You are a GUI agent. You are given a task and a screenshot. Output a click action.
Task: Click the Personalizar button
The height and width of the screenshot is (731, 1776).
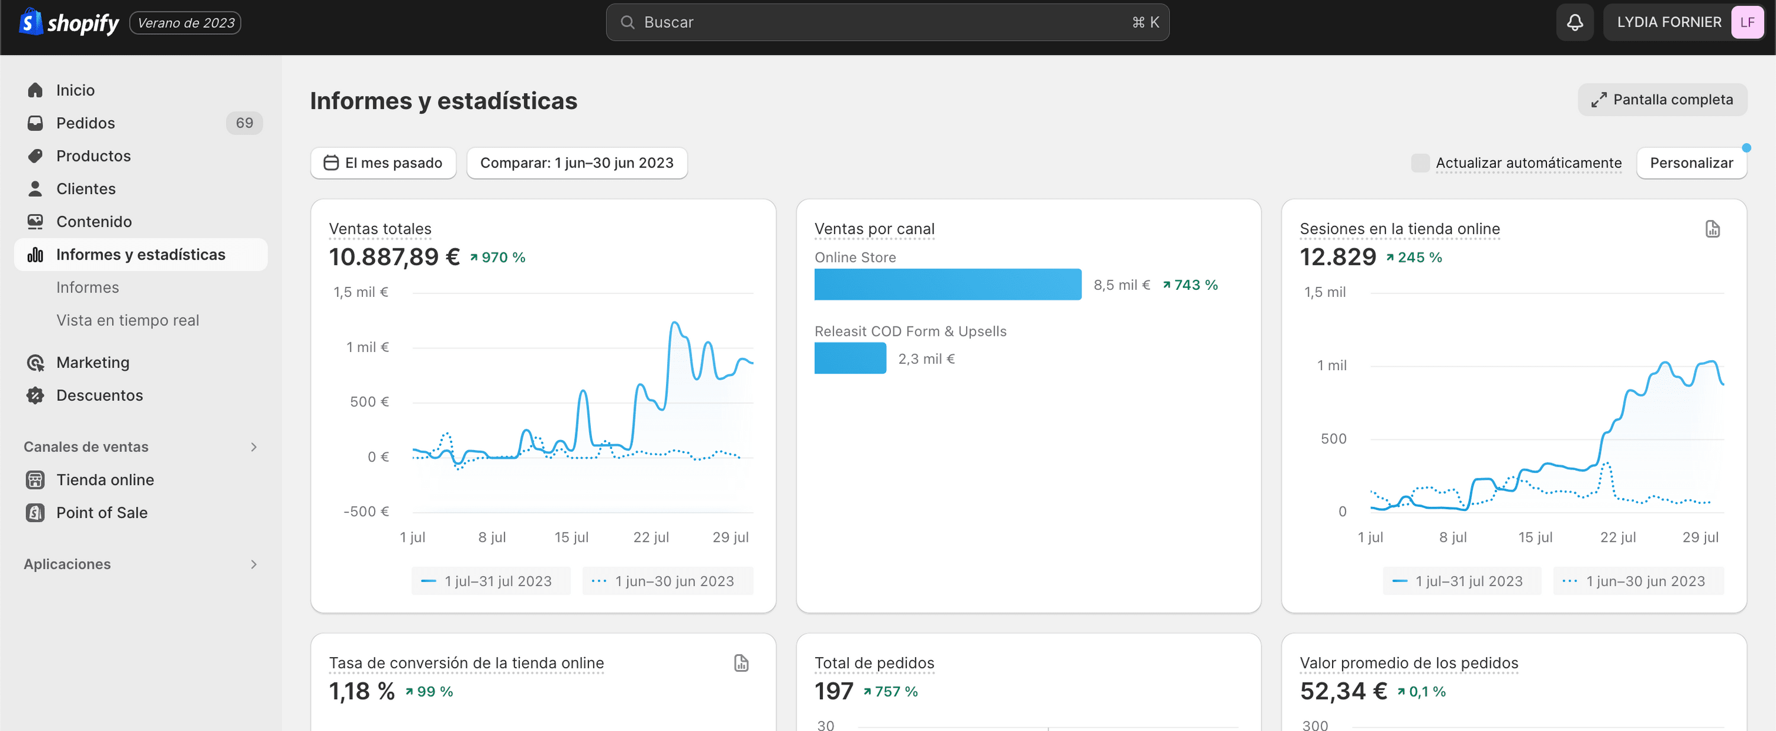click(x=1691, y=163)
